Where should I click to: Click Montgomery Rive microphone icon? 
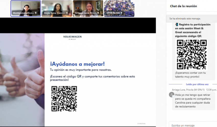point(36,13)
